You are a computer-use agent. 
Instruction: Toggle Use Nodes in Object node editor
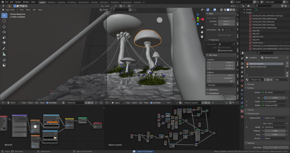(151, 103)
